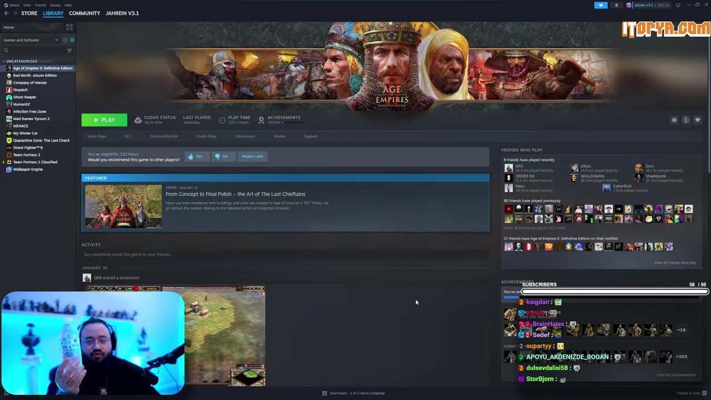Open the Jahrein v3.1 account dropdown

pyautogui.click(x=648, y=5)
